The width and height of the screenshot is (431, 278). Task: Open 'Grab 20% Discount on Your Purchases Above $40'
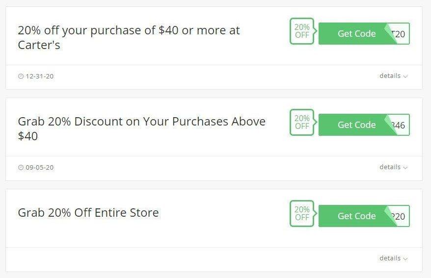(141, 129)
